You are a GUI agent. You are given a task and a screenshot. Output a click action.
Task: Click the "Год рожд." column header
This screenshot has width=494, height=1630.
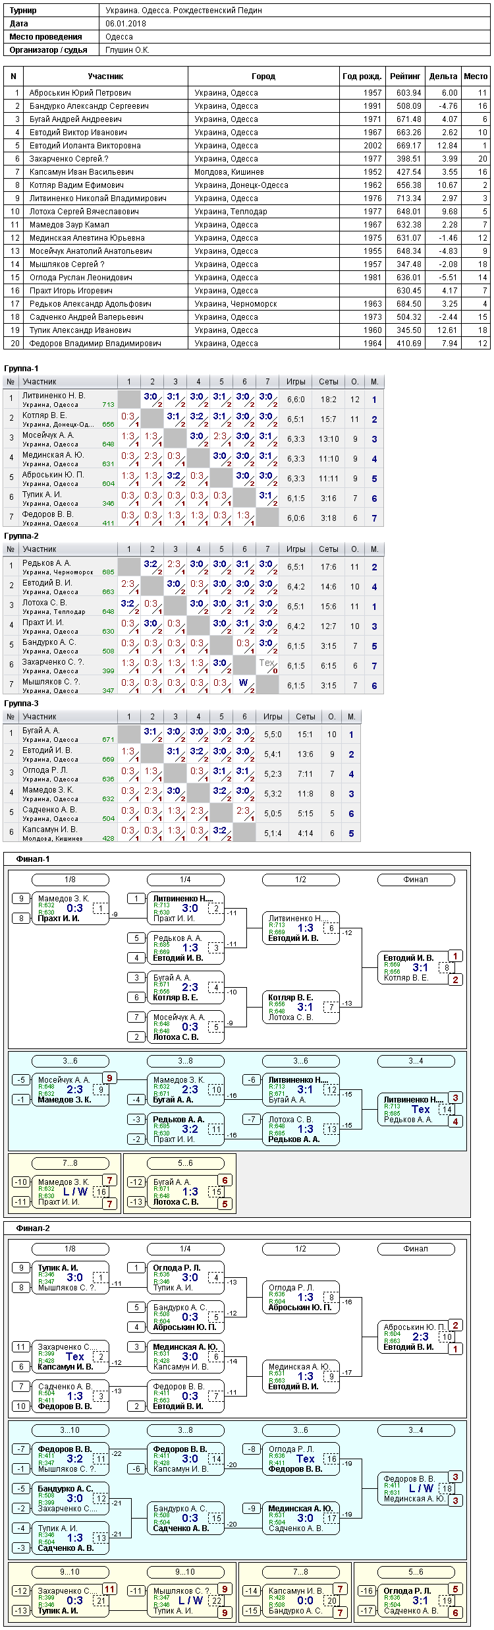click(x=362, y=76)
